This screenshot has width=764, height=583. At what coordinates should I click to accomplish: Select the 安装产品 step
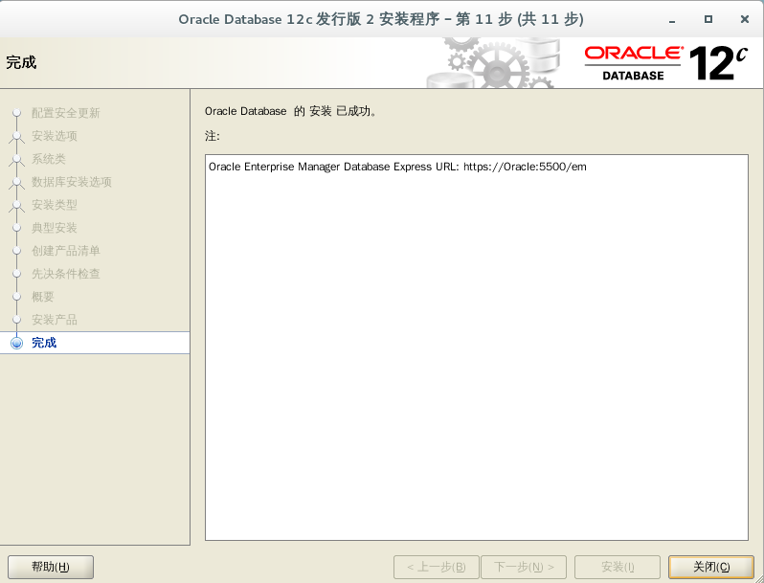[54, 320]
